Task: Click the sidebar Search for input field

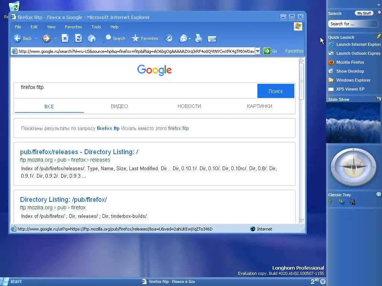Action: click(353, 24)
